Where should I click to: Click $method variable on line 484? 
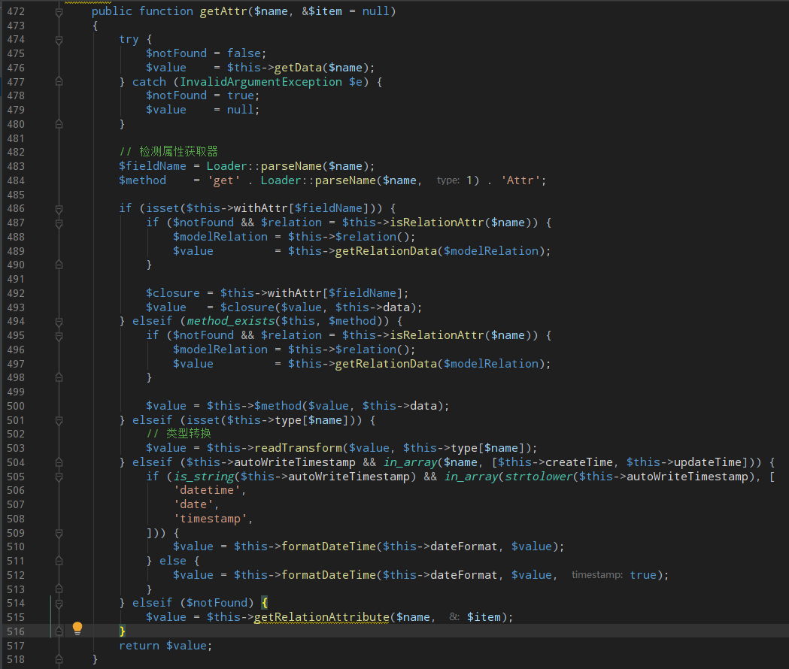(142, 180)
